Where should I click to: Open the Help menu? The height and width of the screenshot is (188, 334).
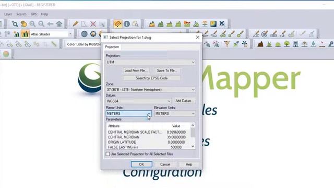click(44, 14)
